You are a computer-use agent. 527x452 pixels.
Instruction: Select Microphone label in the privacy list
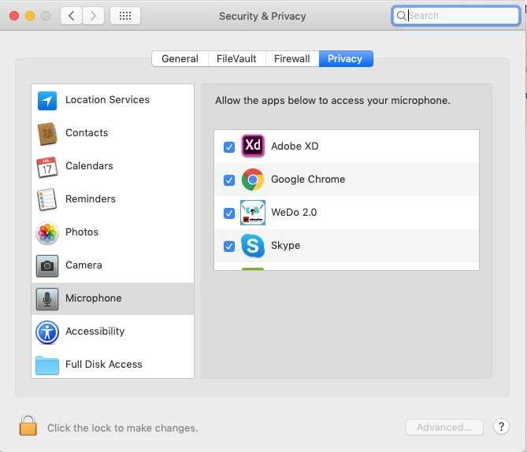[x=94, y=298]
